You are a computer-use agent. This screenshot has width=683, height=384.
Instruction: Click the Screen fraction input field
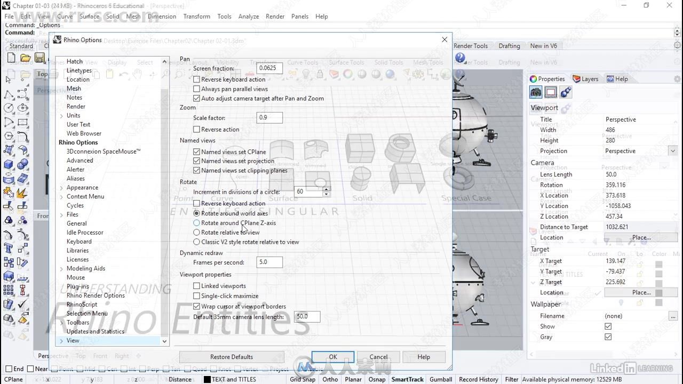point(269,68)
